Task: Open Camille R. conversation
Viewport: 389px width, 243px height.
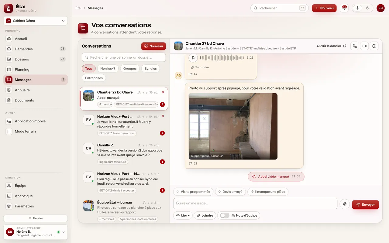Action: point(124,154)
